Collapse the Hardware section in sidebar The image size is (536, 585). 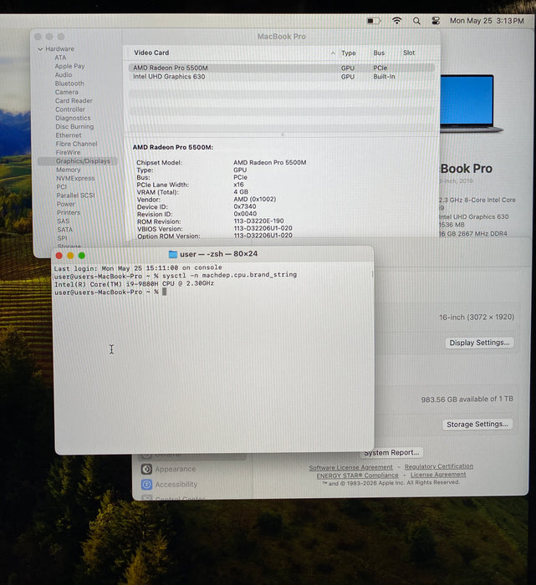(x=40, y=49)
